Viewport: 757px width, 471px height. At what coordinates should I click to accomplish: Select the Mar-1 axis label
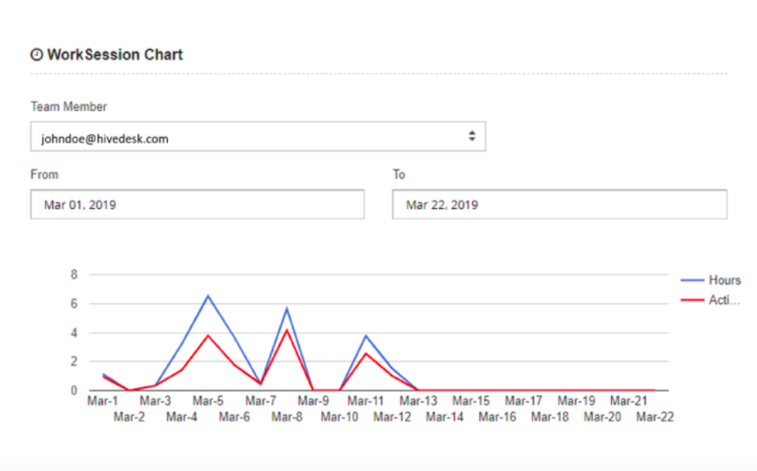(103, 401)
